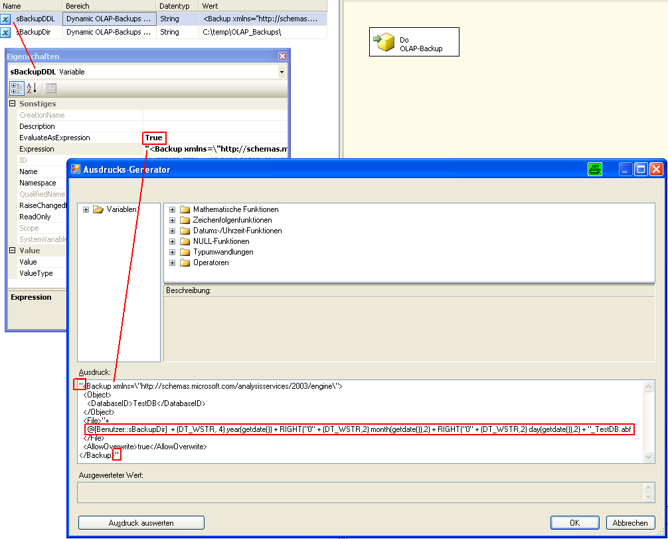668x539 pixels.
Task: Open the sBackupDDL object dropdown
Action: click(x=282, y=72)
